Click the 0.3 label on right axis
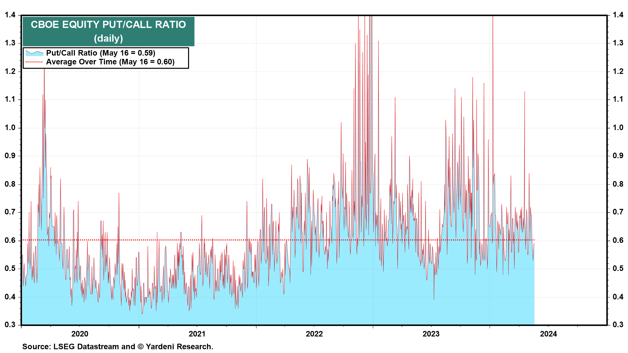Viewport: 628px width, 353px height. point(618,325)
